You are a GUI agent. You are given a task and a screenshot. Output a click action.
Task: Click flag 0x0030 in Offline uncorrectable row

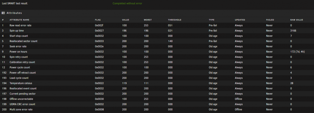(99, 99)
